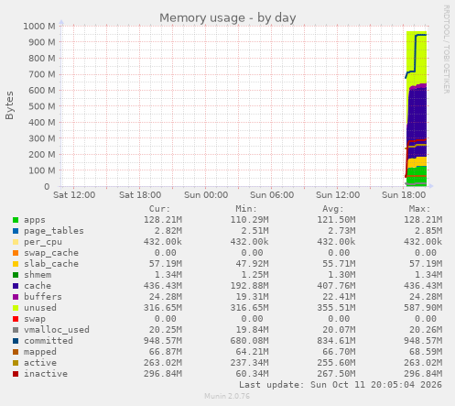The height and width of the screenshot is (406, 455).
Task: Click the unused average value 355.51M
Action: click(x=336, y=308)
